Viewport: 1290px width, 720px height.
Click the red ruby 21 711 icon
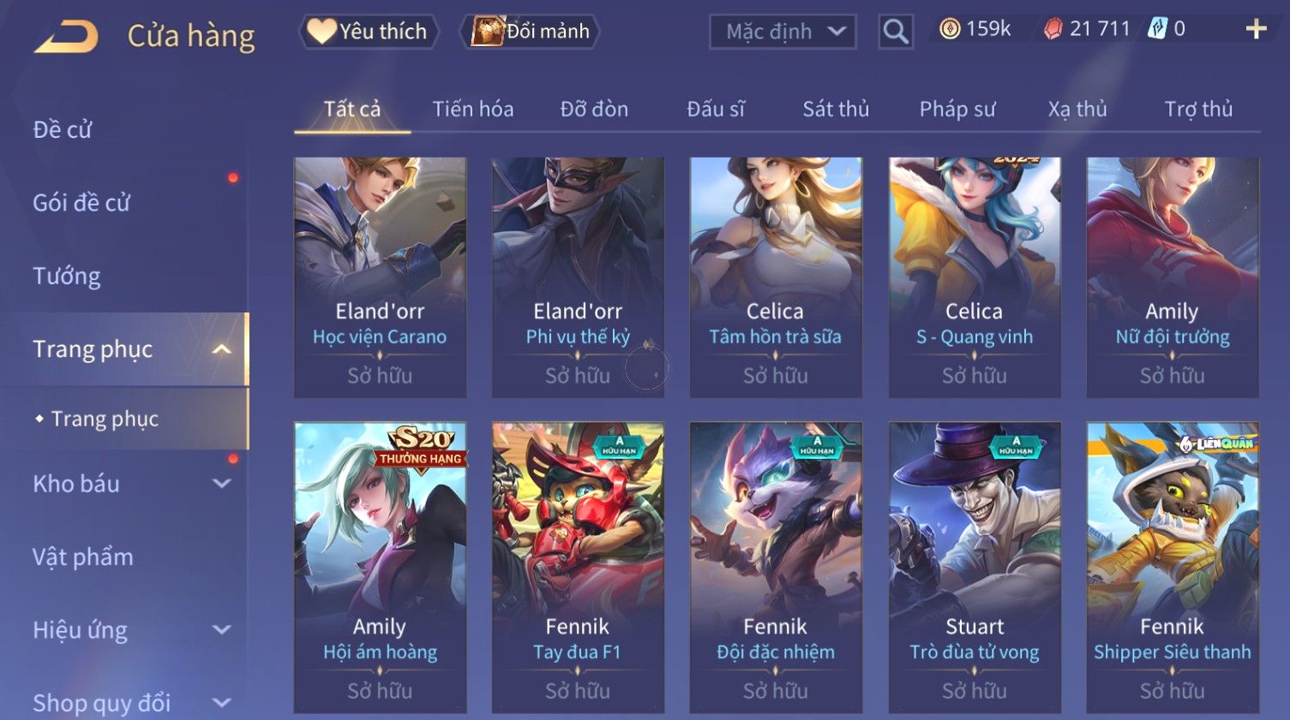point(1053,30)
